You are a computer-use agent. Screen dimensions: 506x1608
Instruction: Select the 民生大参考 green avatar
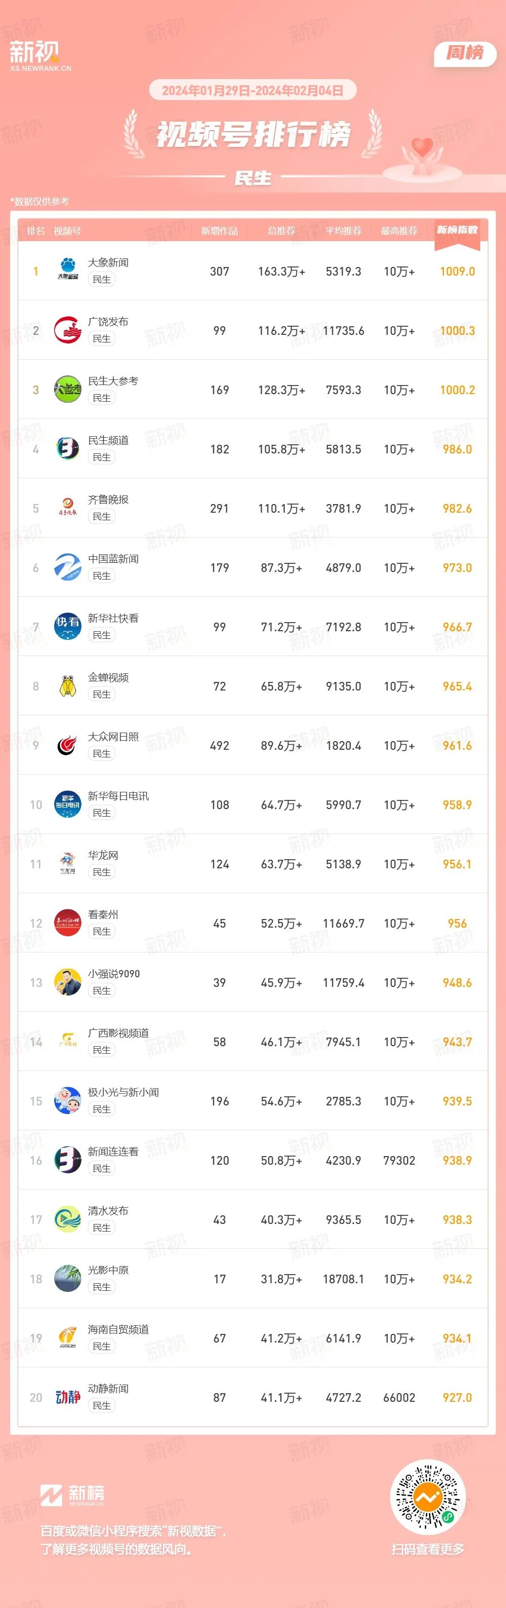pos(67,390)
